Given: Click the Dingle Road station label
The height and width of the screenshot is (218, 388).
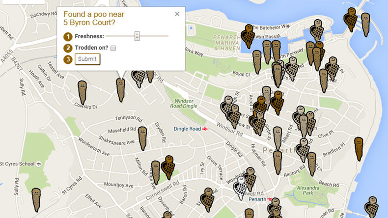Looking at the screenshot, I should (187, 129).
